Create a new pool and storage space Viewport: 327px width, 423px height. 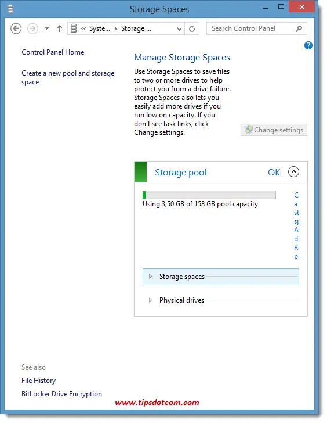[x=68, y=77]
